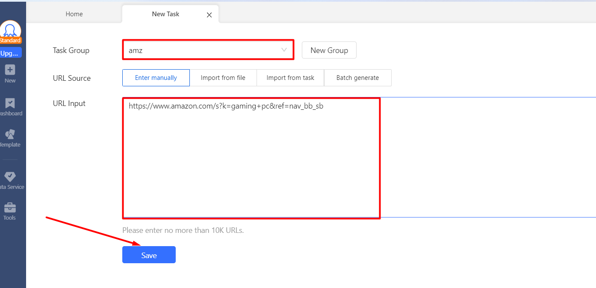This screenshot has width=596, height=288.
Task: Select Import from file option
Action: point(223,77)
